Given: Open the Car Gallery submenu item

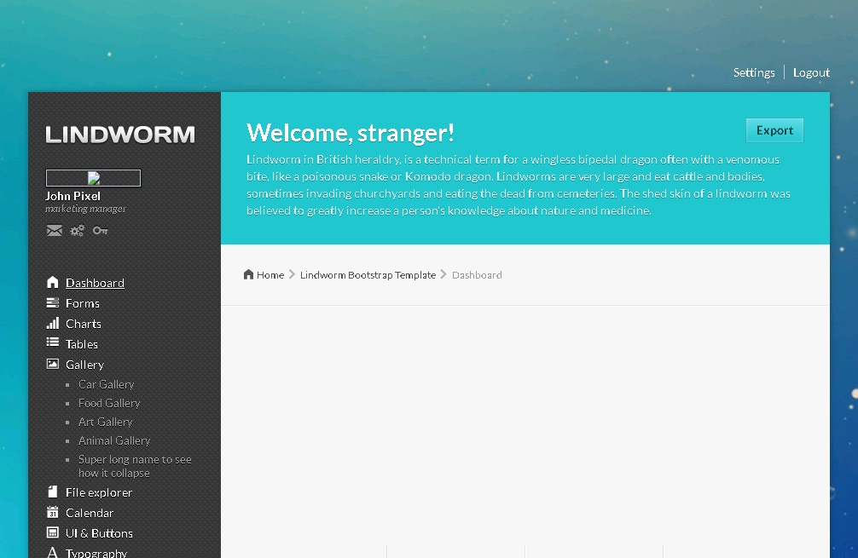Looking at the screenshot, I should pos(106,384).
